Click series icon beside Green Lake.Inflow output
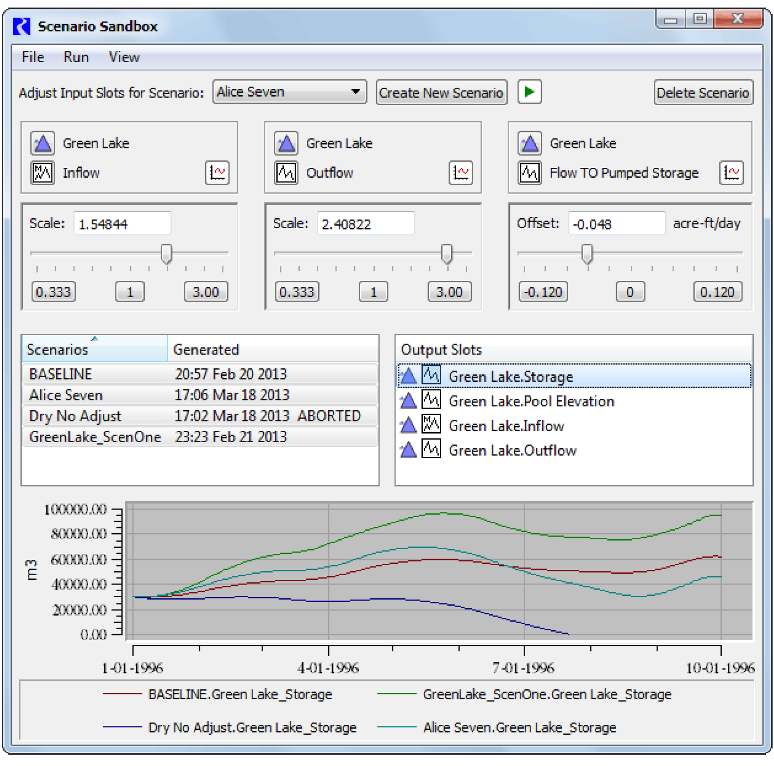 (431, 425)
